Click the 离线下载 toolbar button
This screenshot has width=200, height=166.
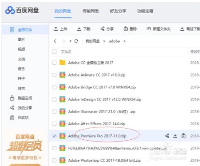(x=190, y=29)
